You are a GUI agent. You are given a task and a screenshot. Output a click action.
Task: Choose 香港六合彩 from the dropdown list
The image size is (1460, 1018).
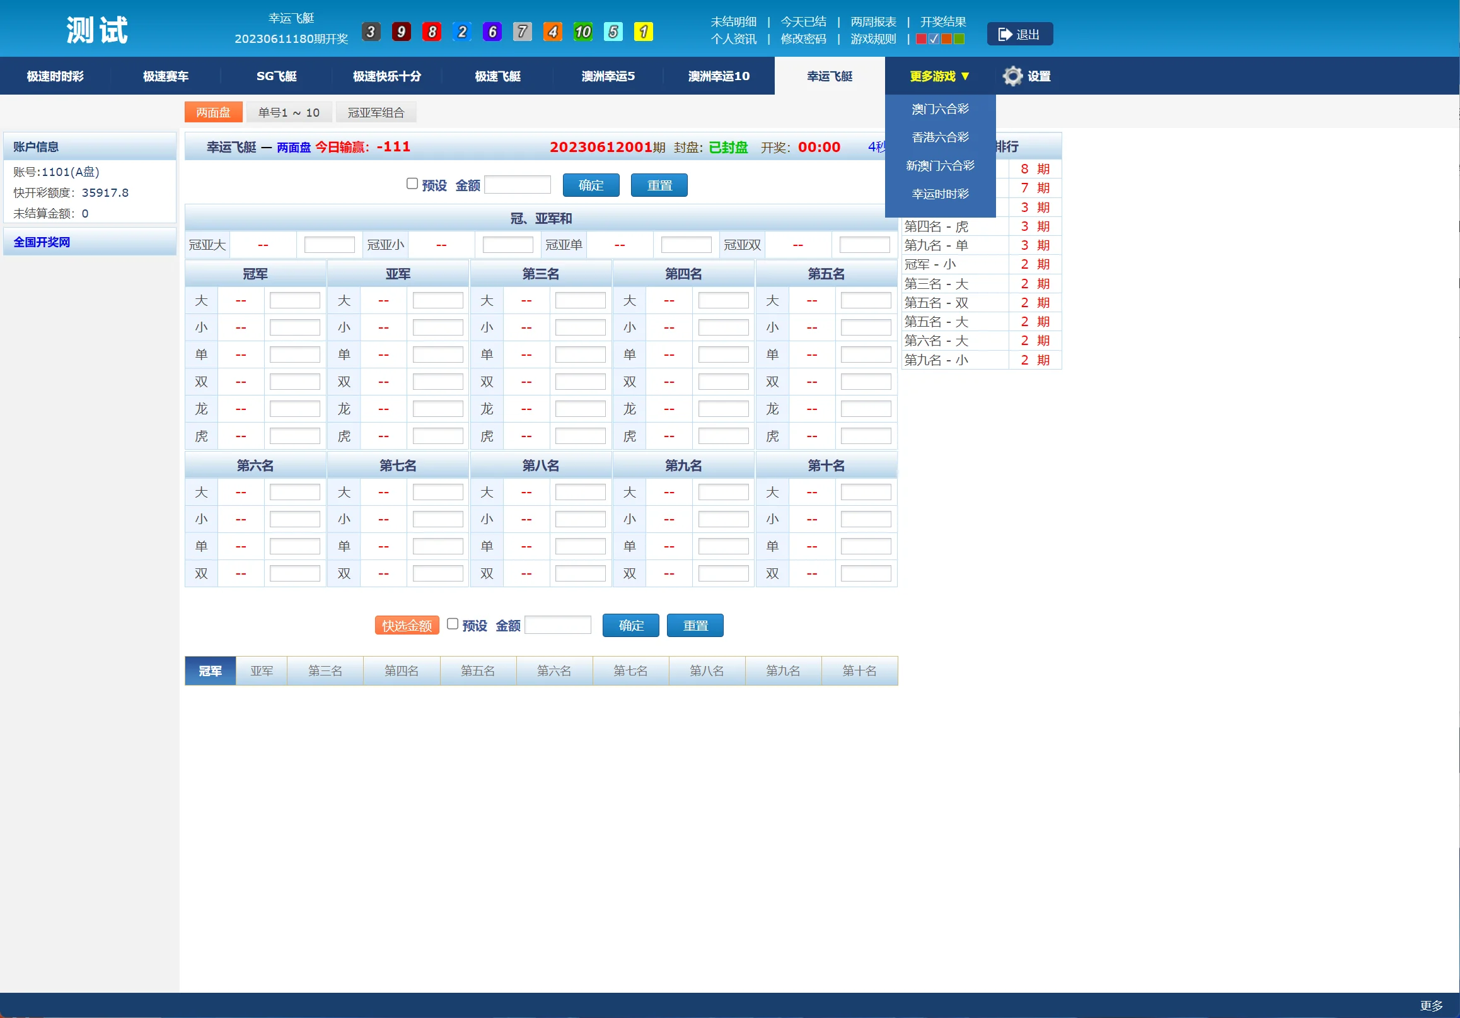pos(940,137)
